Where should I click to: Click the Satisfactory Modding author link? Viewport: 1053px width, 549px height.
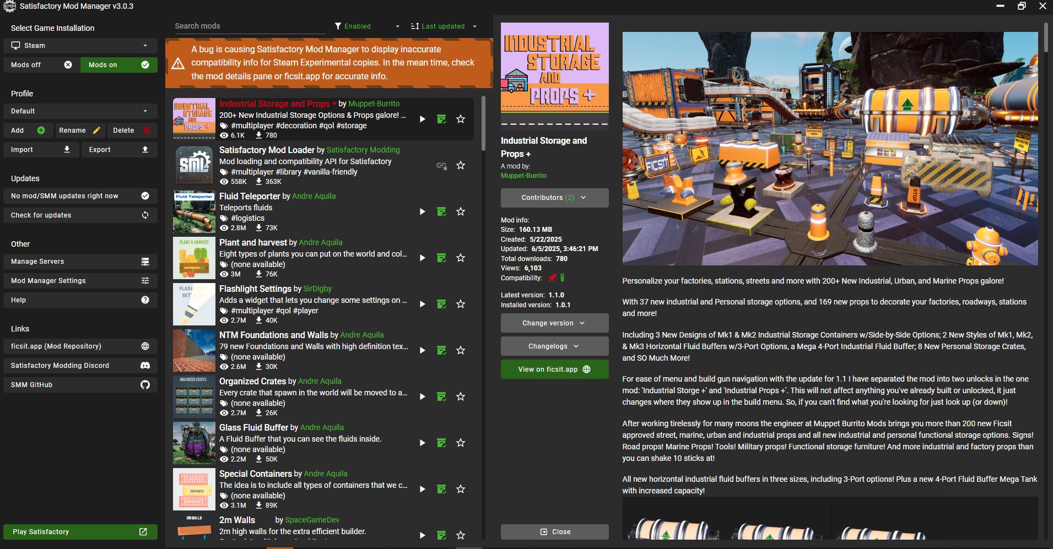point(363,150)
